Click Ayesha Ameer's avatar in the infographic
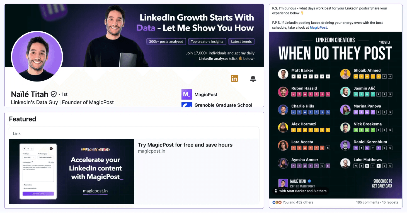Screen dimensions: 407x213 (x=283, y=163)
